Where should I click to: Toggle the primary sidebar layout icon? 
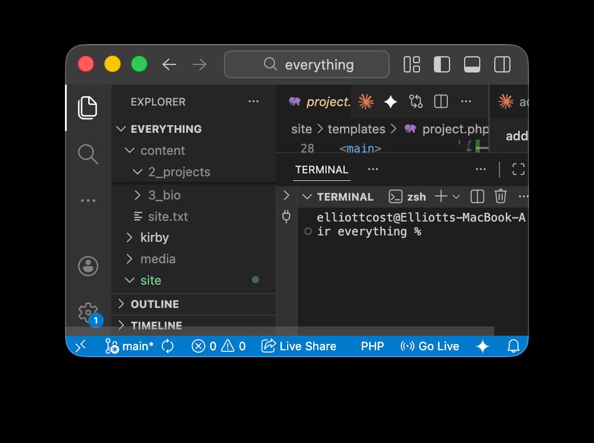[x=441, y=64]
